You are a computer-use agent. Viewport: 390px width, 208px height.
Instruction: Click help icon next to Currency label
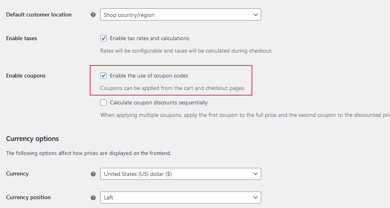[93, 174]
